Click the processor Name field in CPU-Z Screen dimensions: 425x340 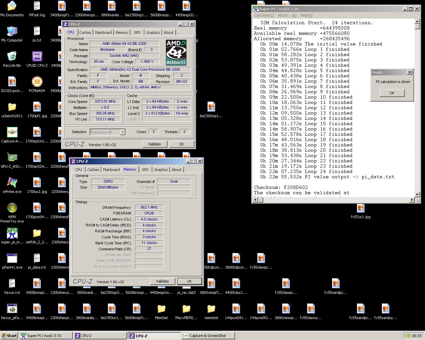click(x=124, y=43)
